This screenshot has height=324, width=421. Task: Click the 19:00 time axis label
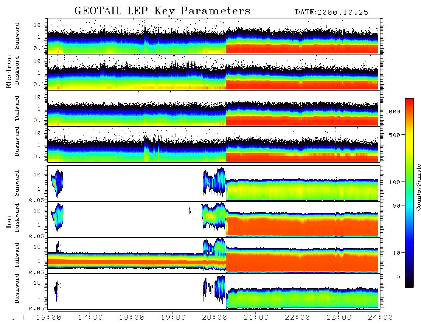[173, 318]
